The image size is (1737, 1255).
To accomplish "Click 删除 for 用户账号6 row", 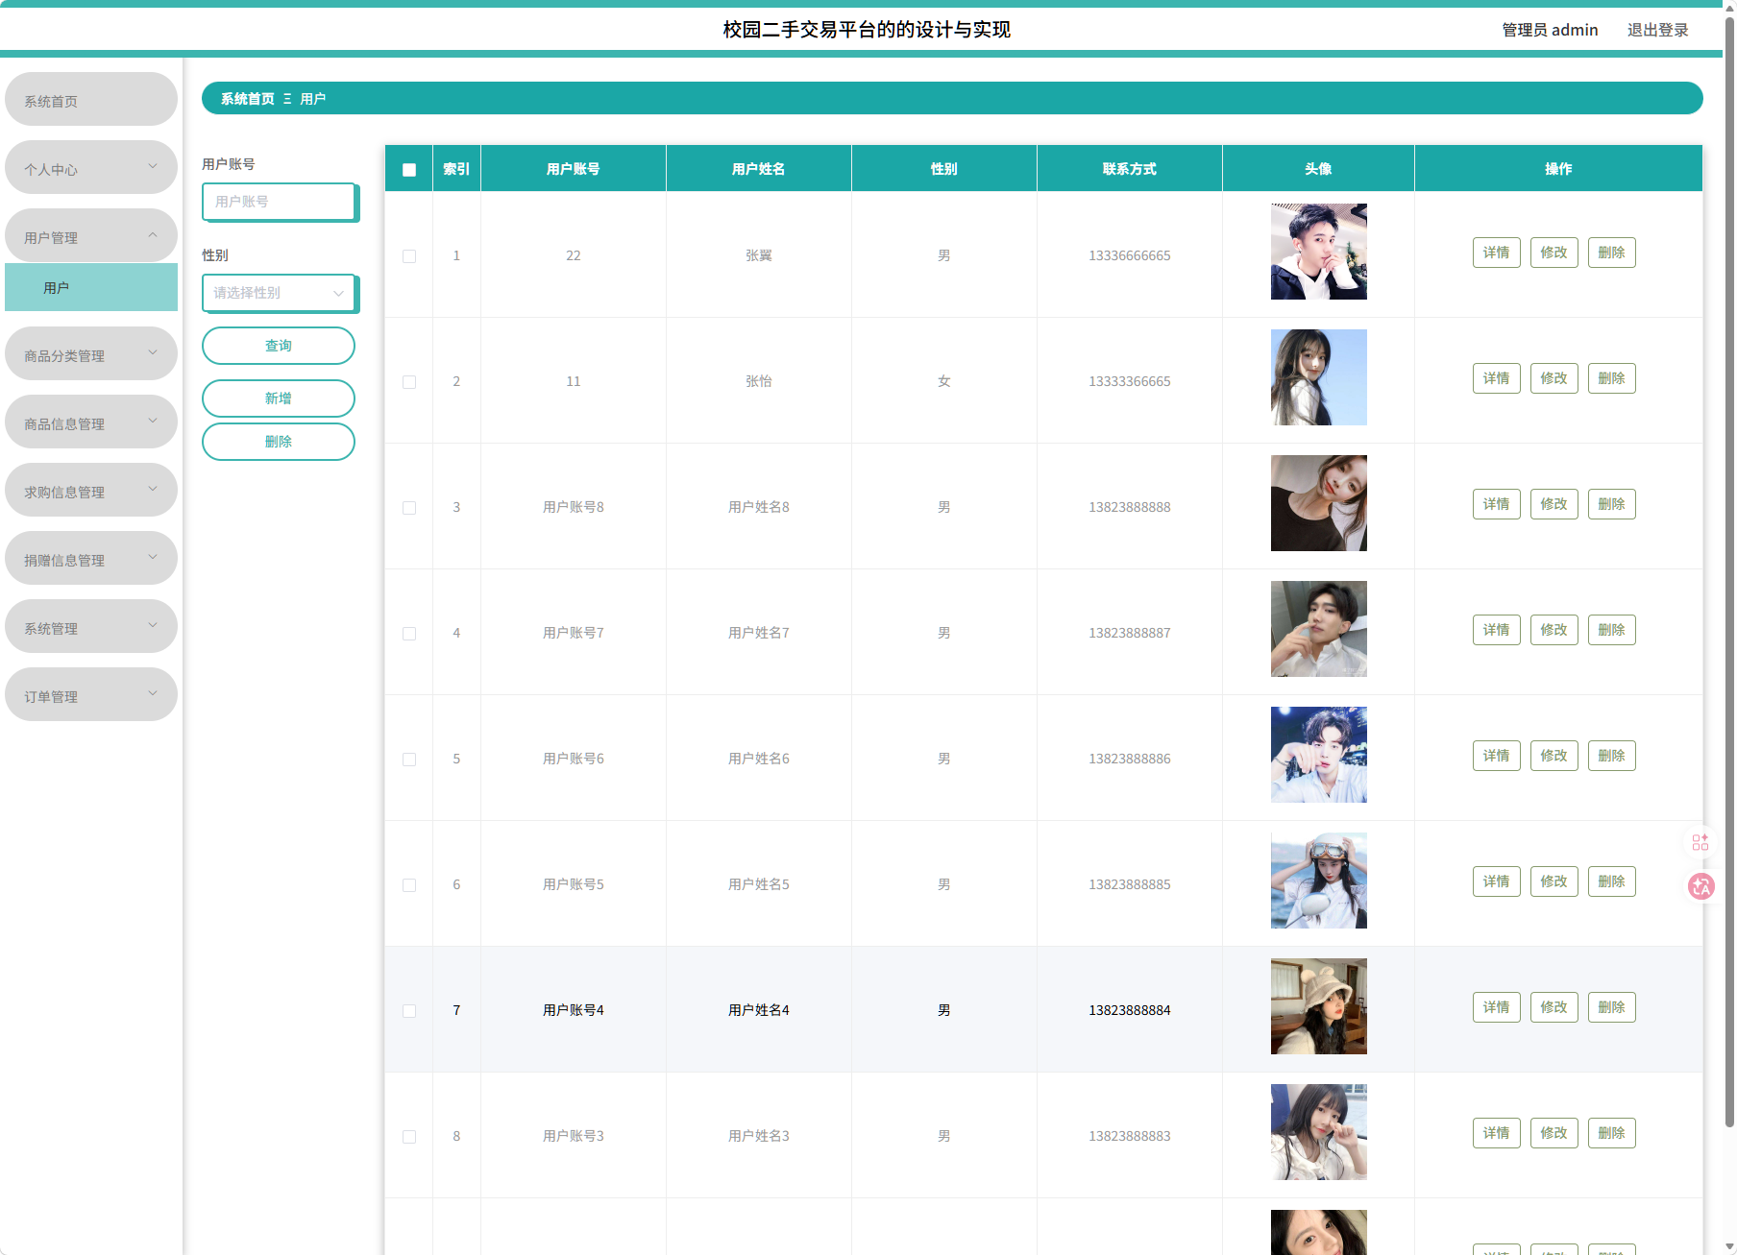I will click(1612, 756).
